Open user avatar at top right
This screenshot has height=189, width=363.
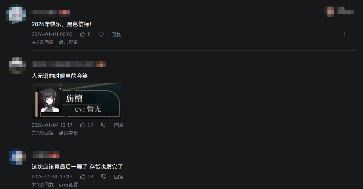[330, 11]
